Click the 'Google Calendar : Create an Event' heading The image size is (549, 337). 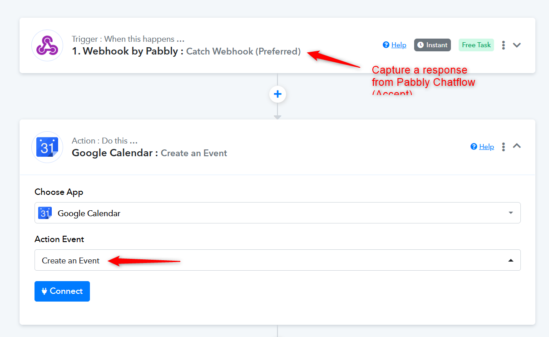point(149,153)
